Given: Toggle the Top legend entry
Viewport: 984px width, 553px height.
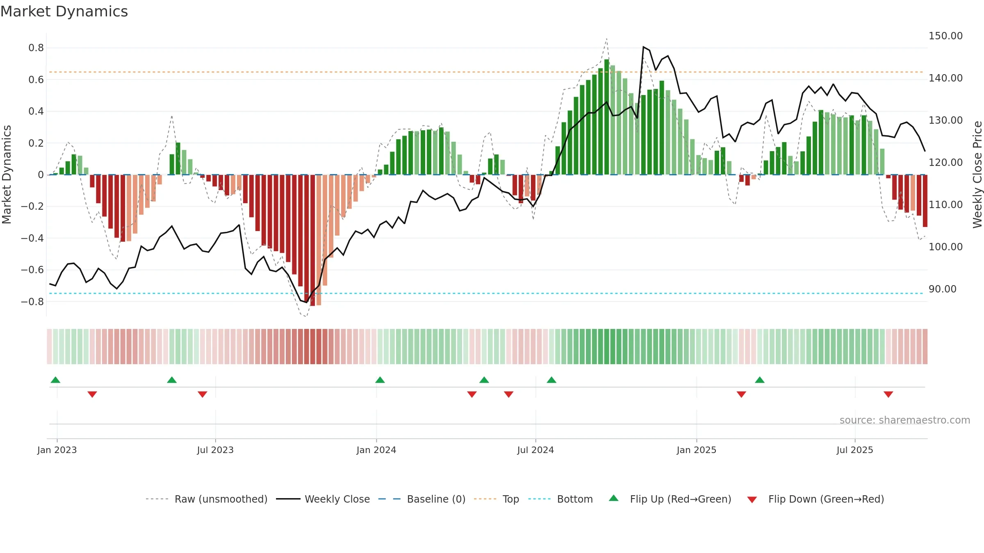Looking at the screenshot, I should (x=511, y=499).
